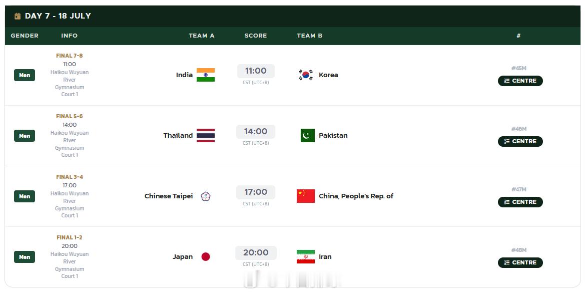Click the 11:00 score box

(256, 71)
